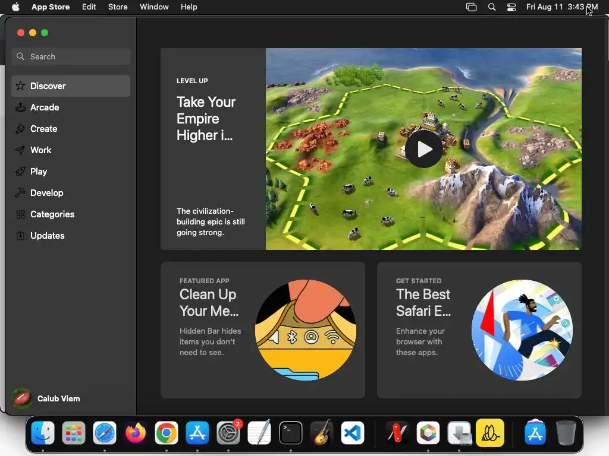Open System Settings with badge in Dock
The image size is (609, 456).
pos(228,433)
